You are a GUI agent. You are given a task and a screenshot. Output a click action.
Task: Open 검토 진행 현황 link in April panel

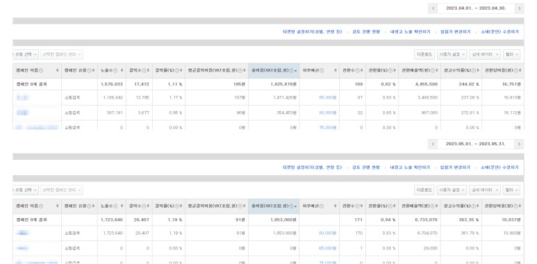tap(366, 32)
